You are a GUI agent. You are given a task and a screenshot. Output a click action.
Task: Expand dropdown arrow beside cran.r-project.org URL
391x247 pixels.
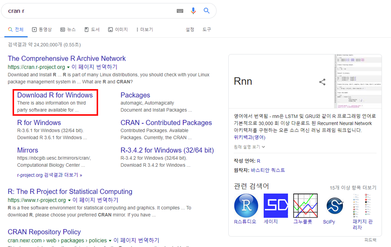[68, 67]
